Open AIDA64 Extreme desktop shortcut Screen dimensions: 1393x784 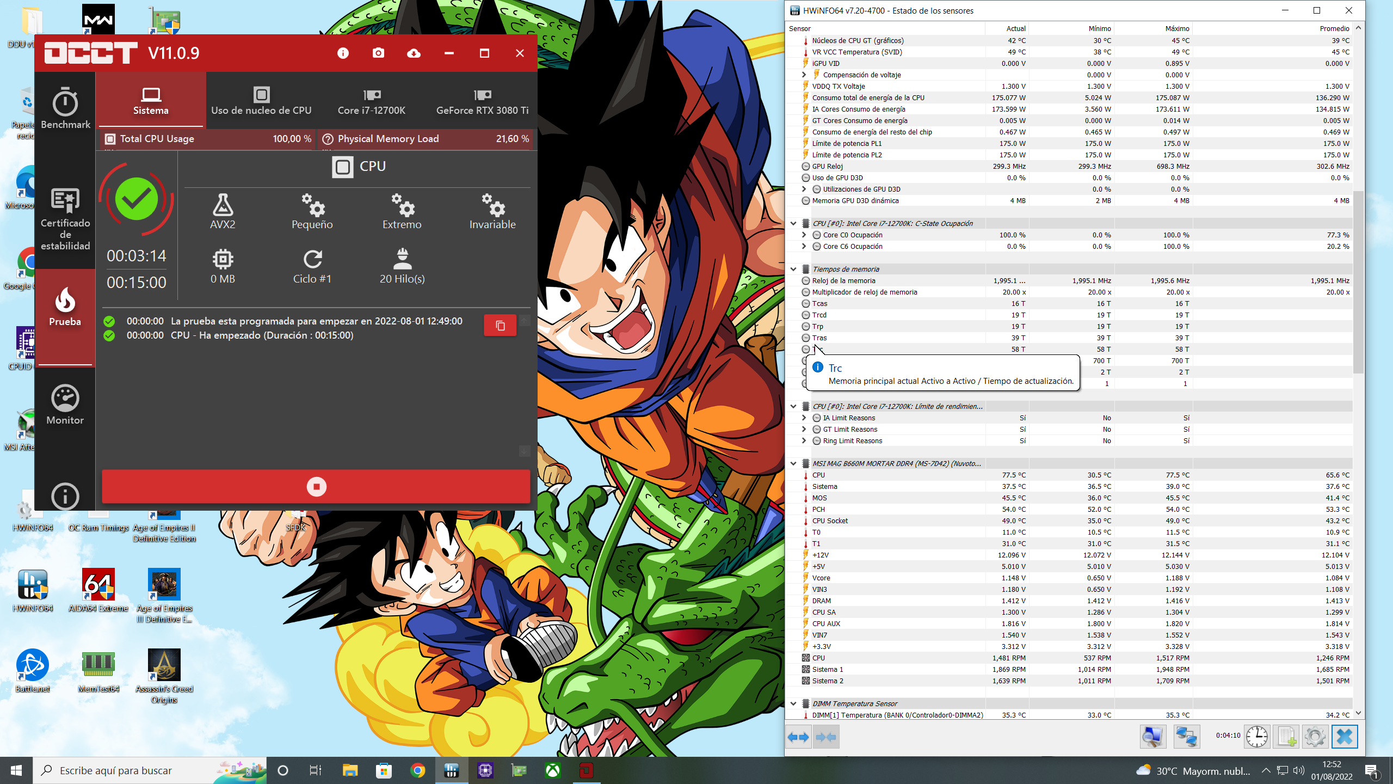point(98,590)
